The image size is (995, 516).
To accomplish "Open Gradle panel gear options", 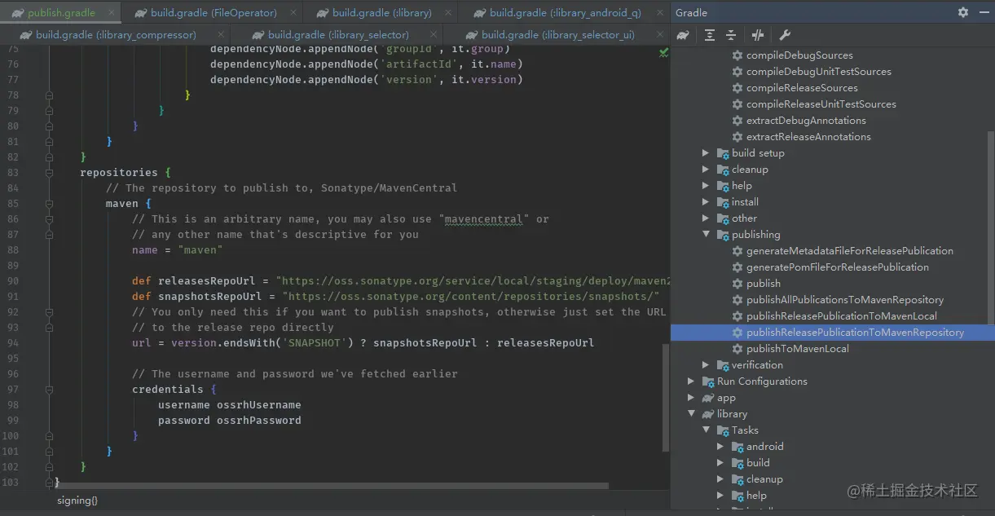I will (x=963, y=12).
